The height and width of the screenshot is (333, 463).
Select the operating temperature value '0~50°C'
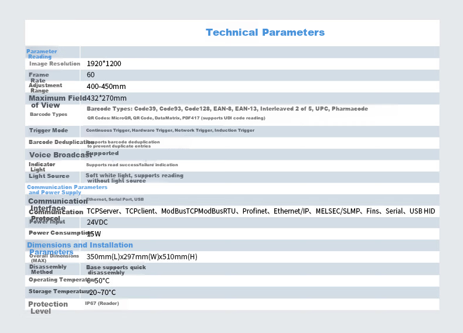coord(98,281)
